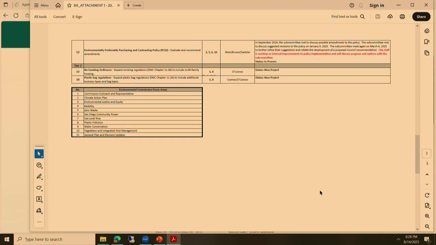Select the 8A_ATTACHMENT 1 document tab
This screenshot has width=436, height=245.
pyautogui.click(x=93, y=5)
